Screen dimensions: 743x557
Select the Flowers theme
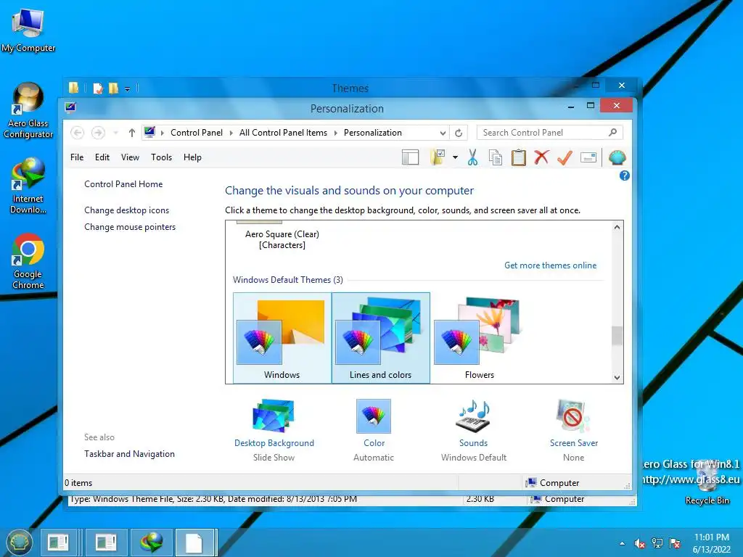[x=479, y=338]
